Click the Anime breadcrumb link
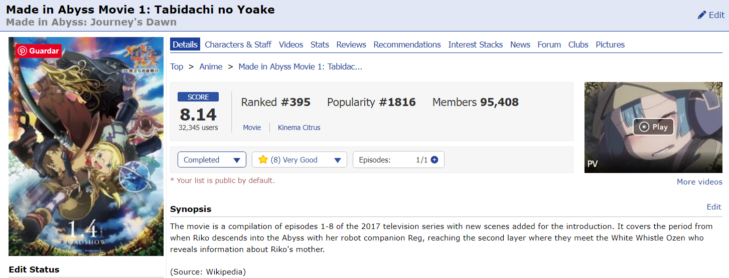 (x=211, y=66)
